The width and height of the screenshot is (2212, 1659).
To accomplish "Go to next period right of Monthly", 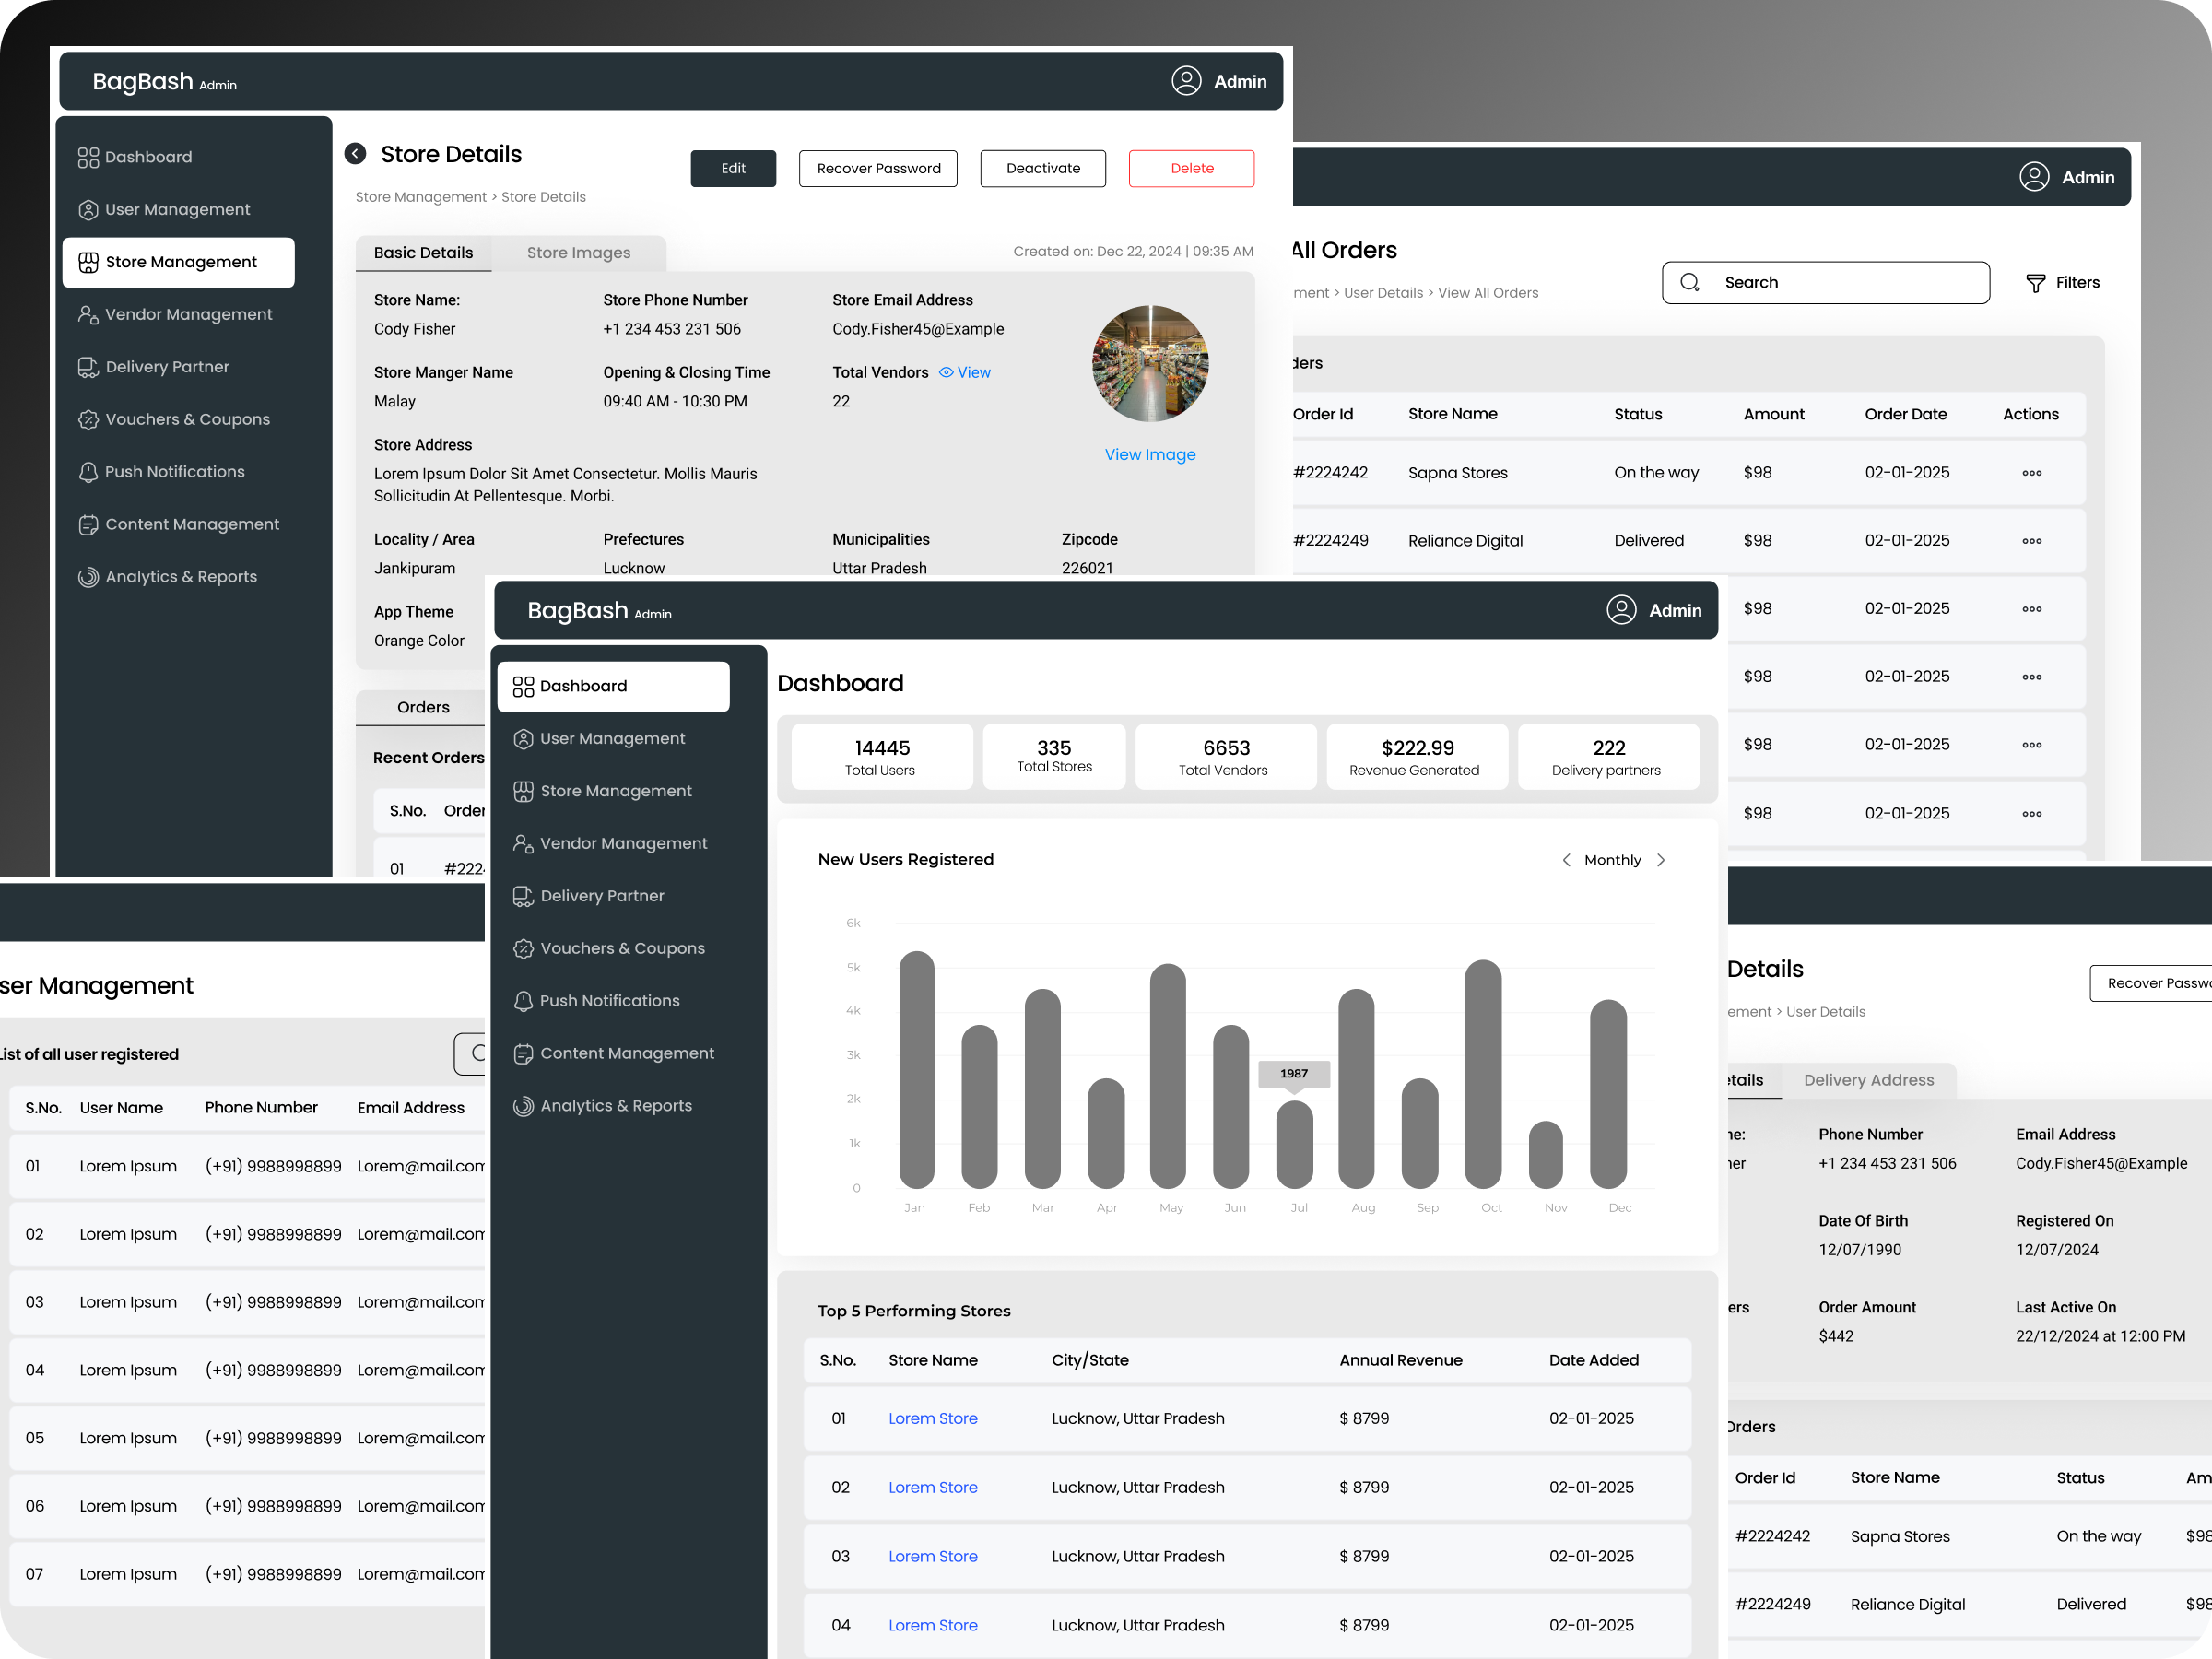I will click(1661, 860).
